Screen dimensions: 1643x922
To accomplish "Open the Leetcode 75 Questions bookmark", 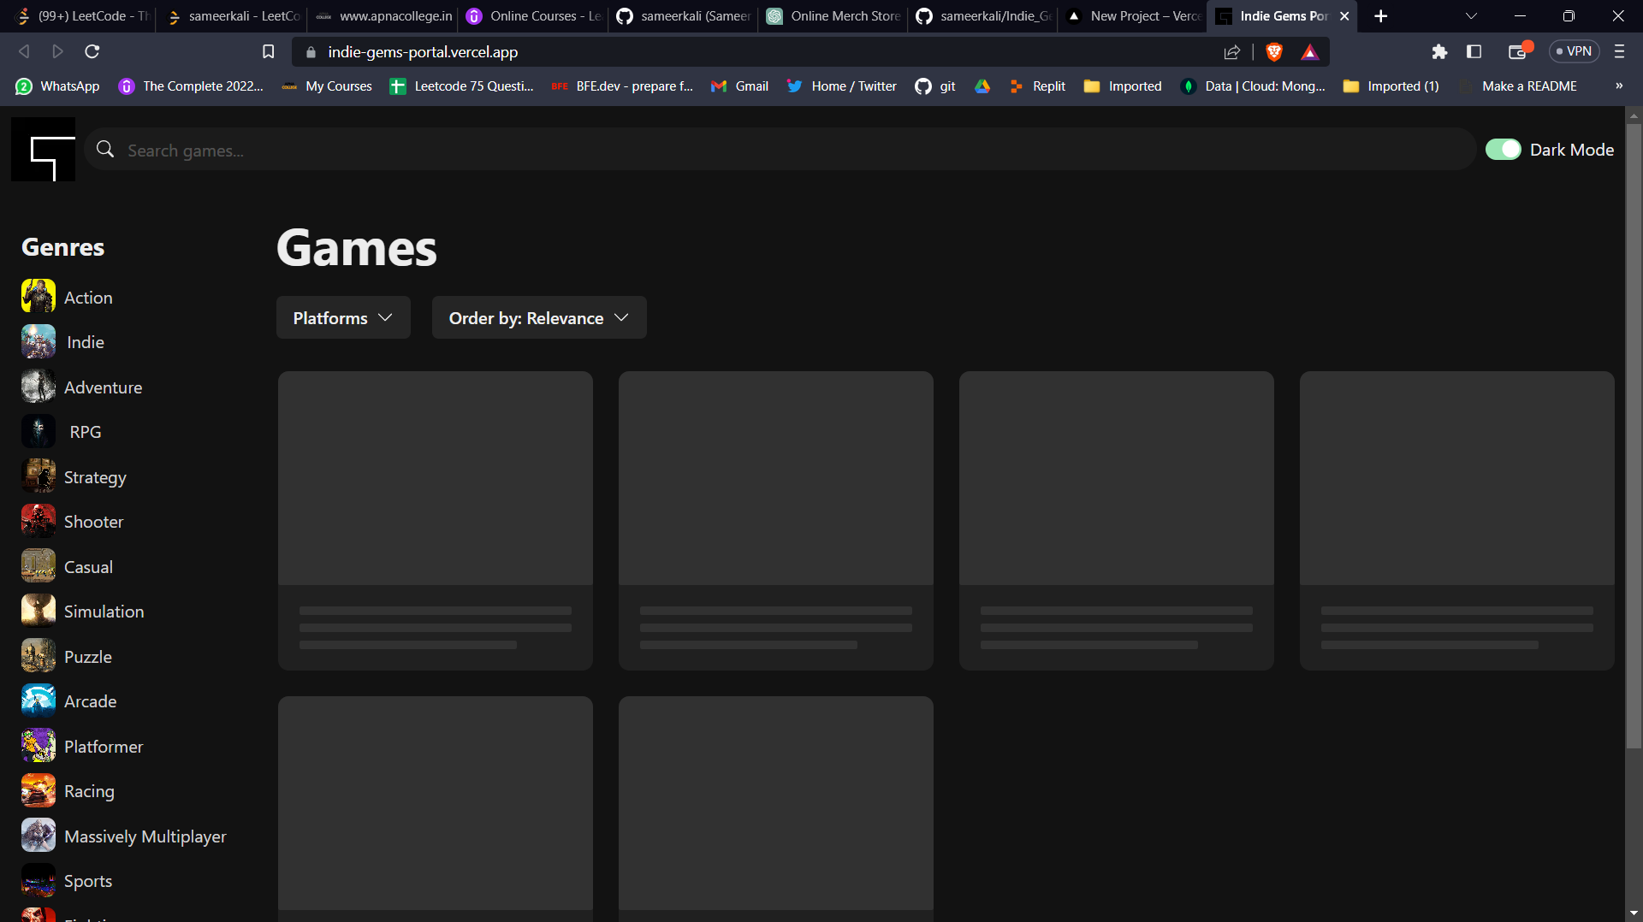I will tap(461, 86).
